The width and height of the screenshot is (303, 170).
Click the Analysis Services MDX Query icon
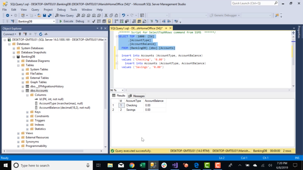click(83, 15)
